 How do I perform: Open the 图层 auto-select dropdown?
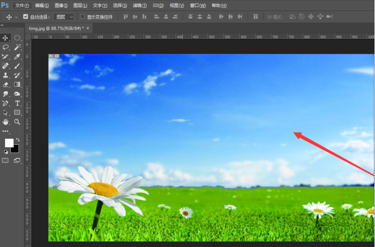(x=65, y=17)
